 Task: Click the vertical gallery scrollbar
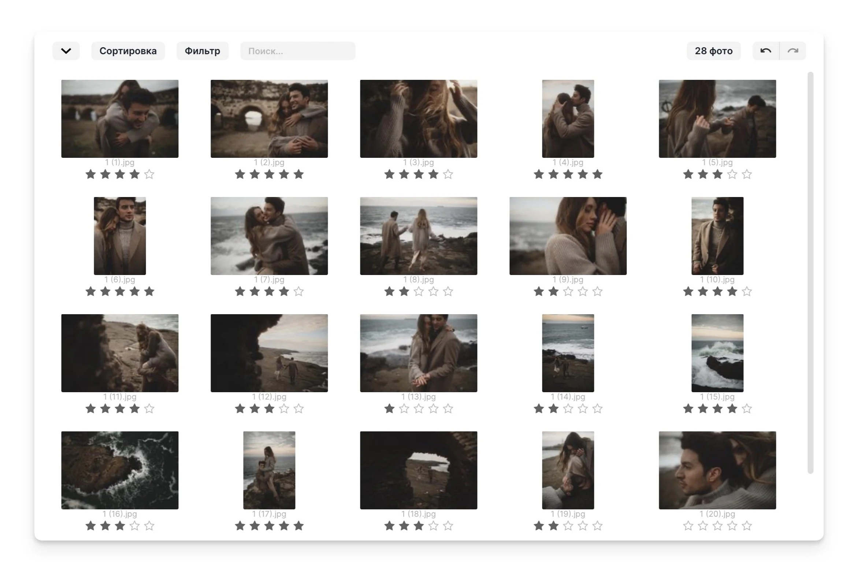point(810,272)
